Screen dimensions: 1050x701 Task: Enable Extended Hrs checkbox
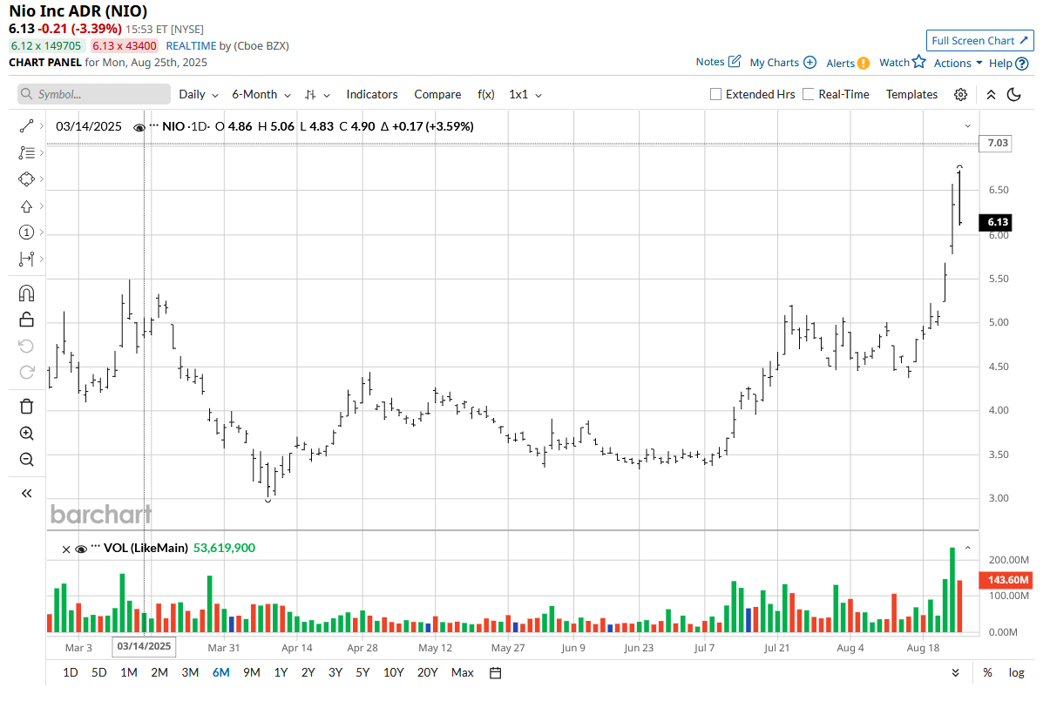coord(716,94)
